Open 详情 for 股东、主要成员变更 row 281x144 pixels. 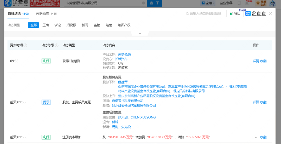click(x=256, y=102)
